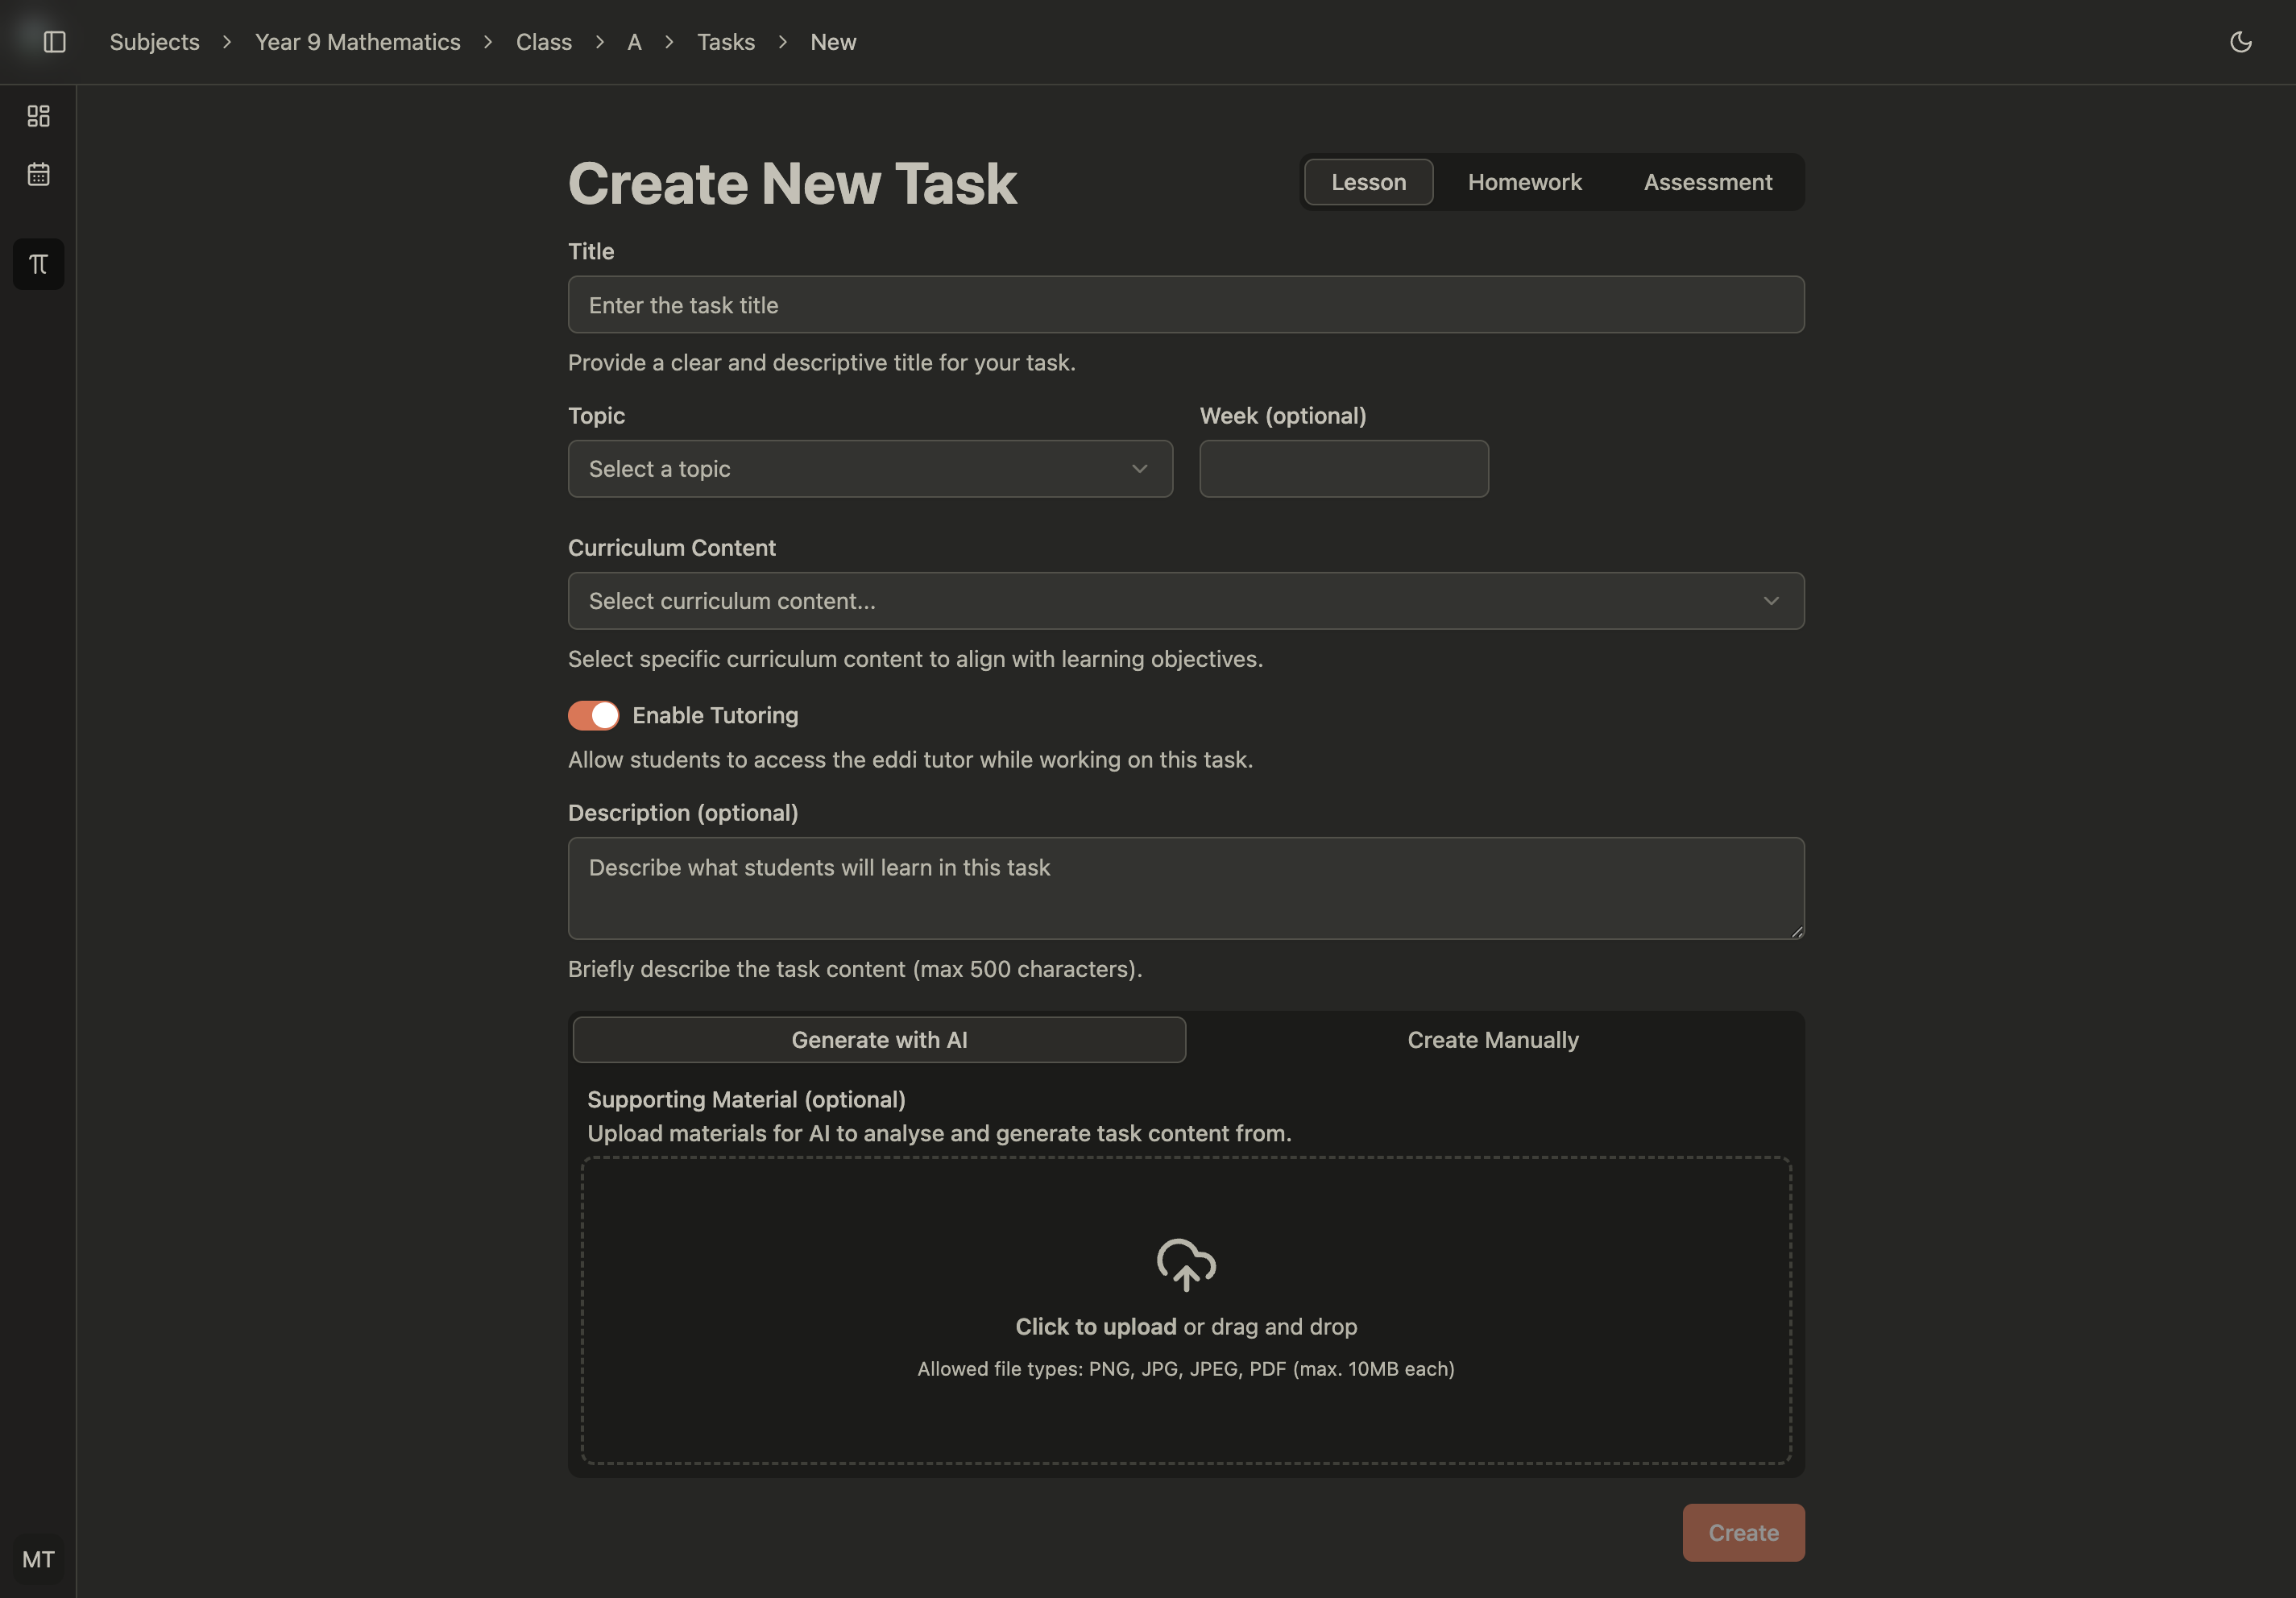Viewport: 2296px width, 1598px height.
Task: Toggle the sidebar panel icon
Action: (x=55, y=42)
